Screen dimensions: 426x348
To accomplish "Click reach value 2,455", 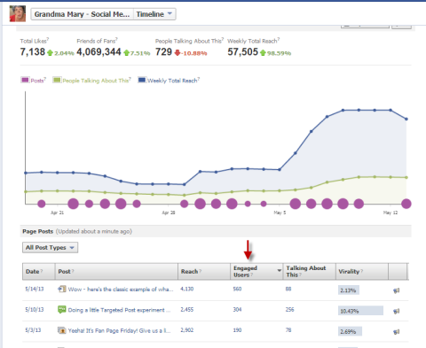I will pos(187,310).
